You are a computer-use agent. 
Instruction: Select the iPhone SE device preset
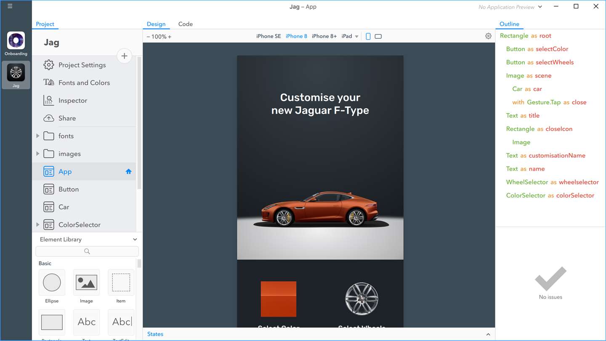pos(268,36)
